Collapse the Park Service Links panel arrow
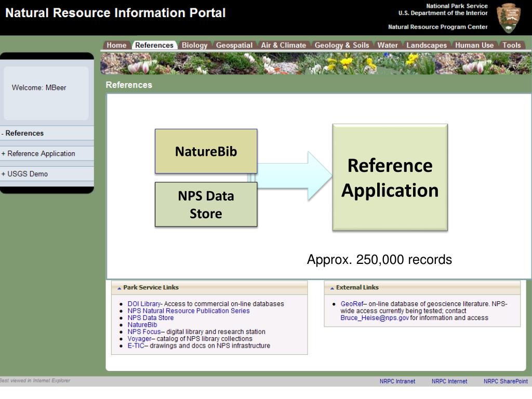 119,288
